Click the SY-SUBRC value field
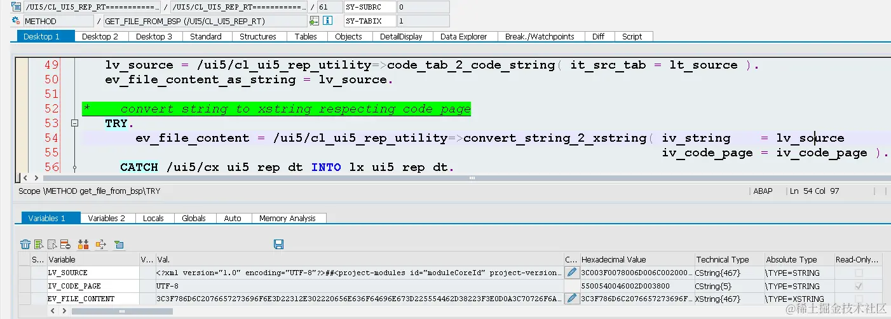Screen dimensions: 891x319 [x=423, y=7]
